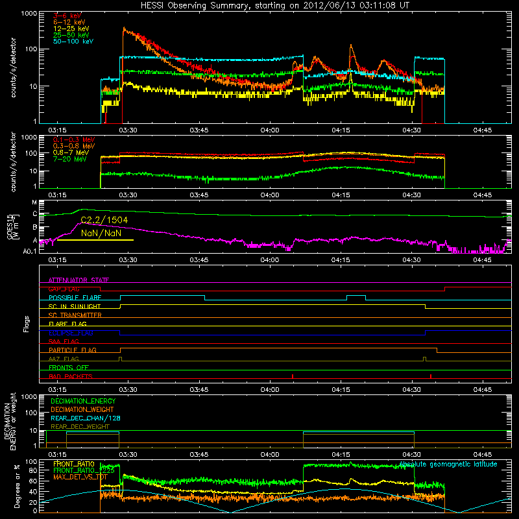Screen dimensions: 519x519
Task: Click the SAA_FLAG label
Action: tap(64, 341)
